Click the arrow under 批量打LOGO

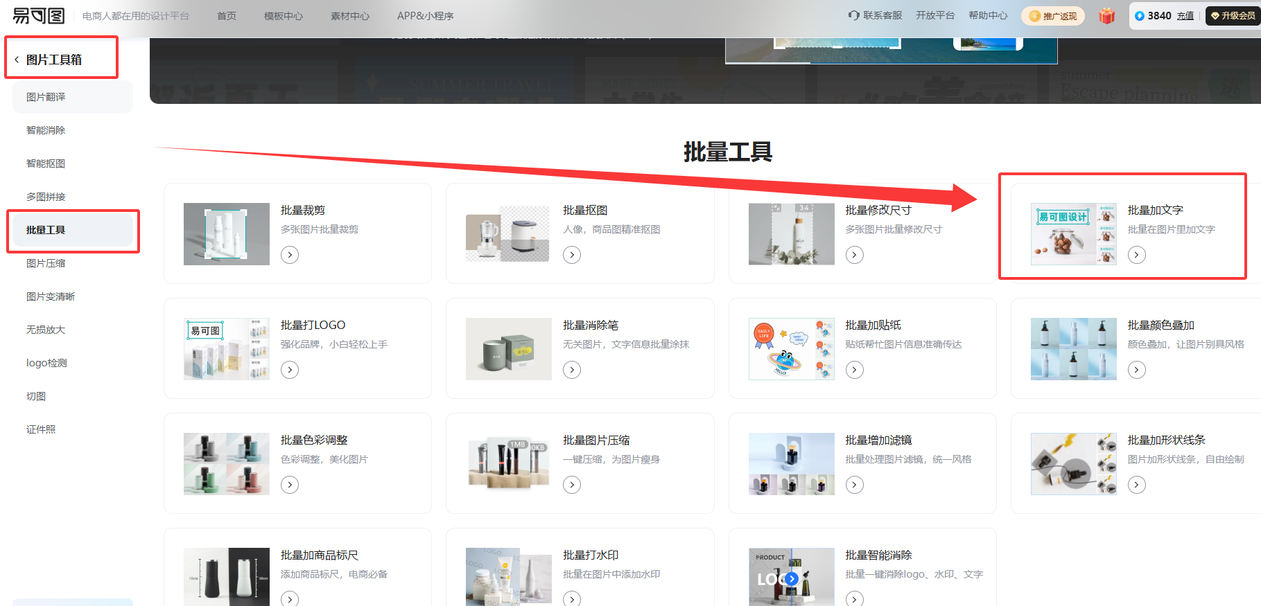point(290,370)
